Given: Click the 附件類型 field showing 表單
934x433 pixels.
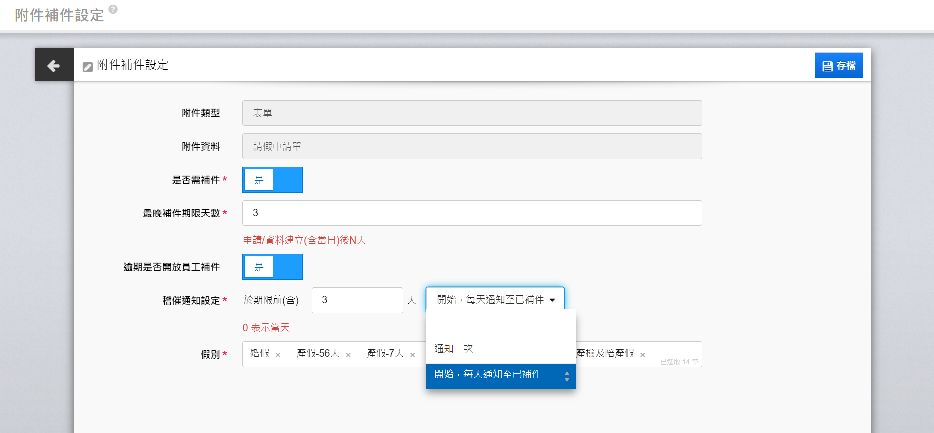Looking at the screenshot, I should pyautogui.click(x=472, y=113).
